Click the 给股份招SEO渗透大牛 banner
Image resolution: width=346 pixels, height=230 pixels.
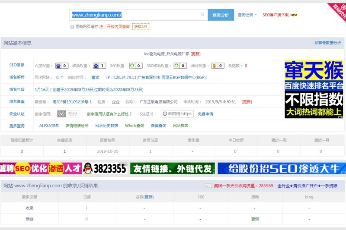tap(282, 168)
